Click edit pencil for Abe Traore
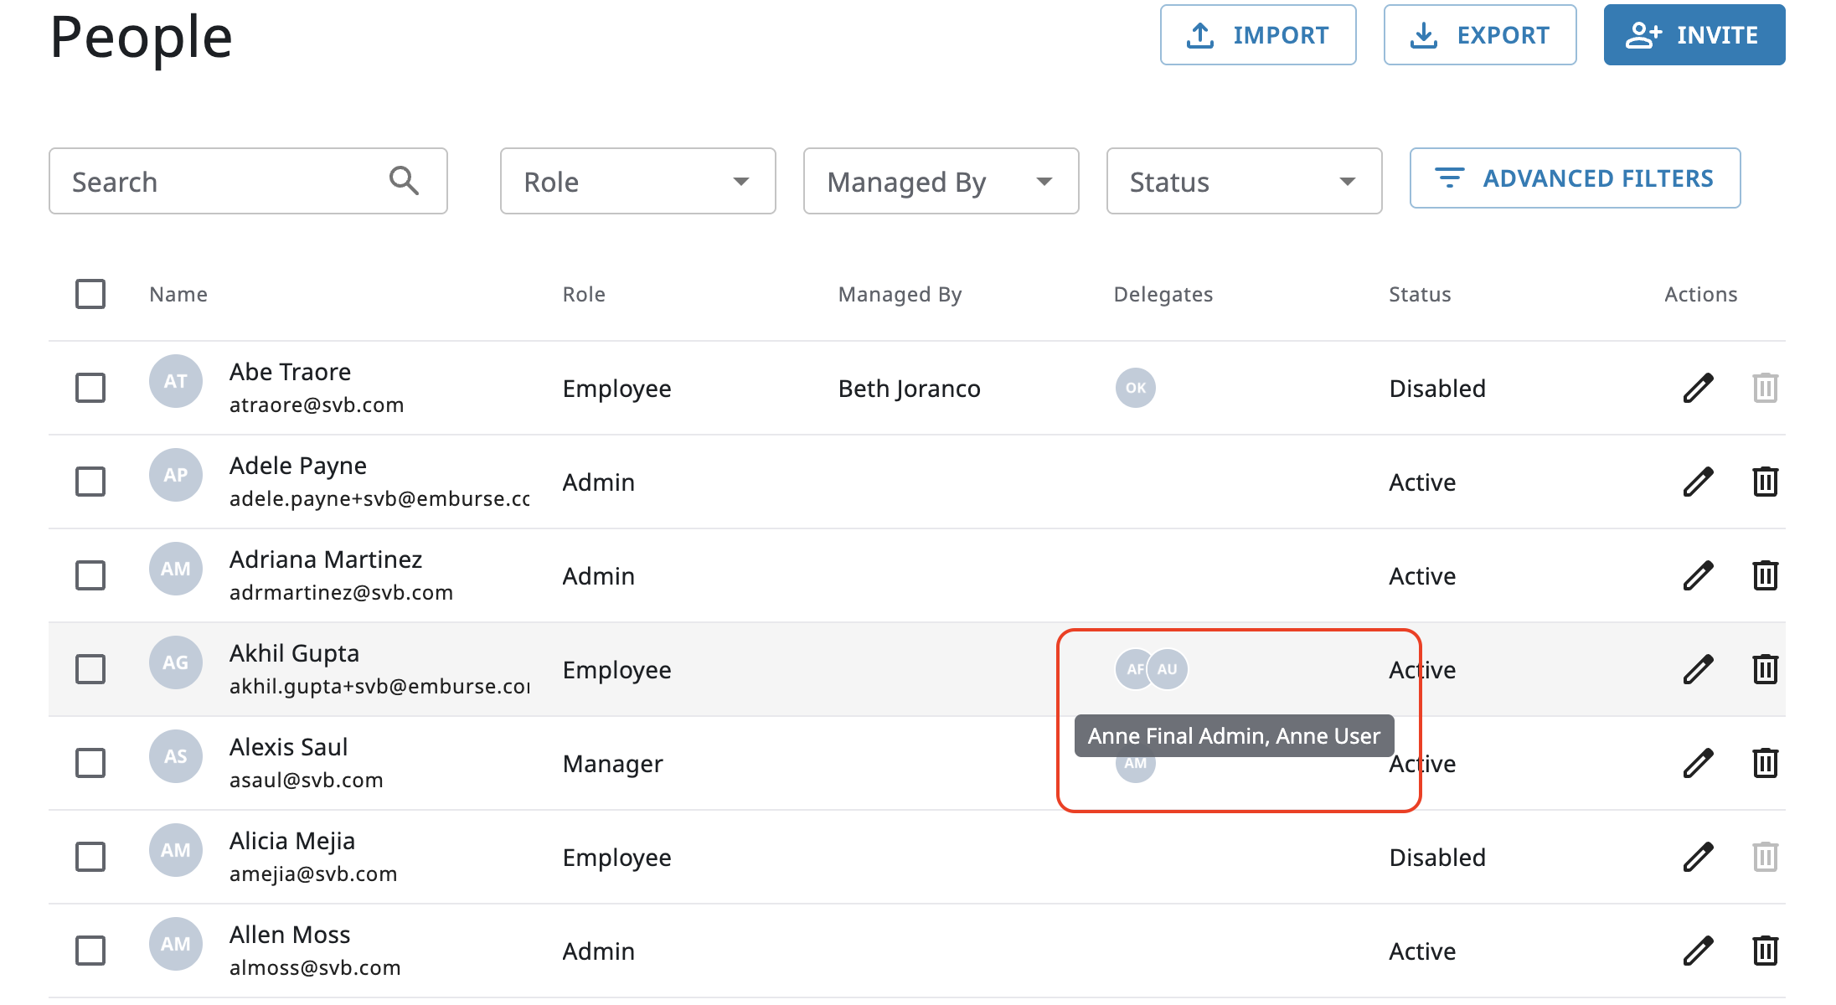 (x=1698, y=388)
